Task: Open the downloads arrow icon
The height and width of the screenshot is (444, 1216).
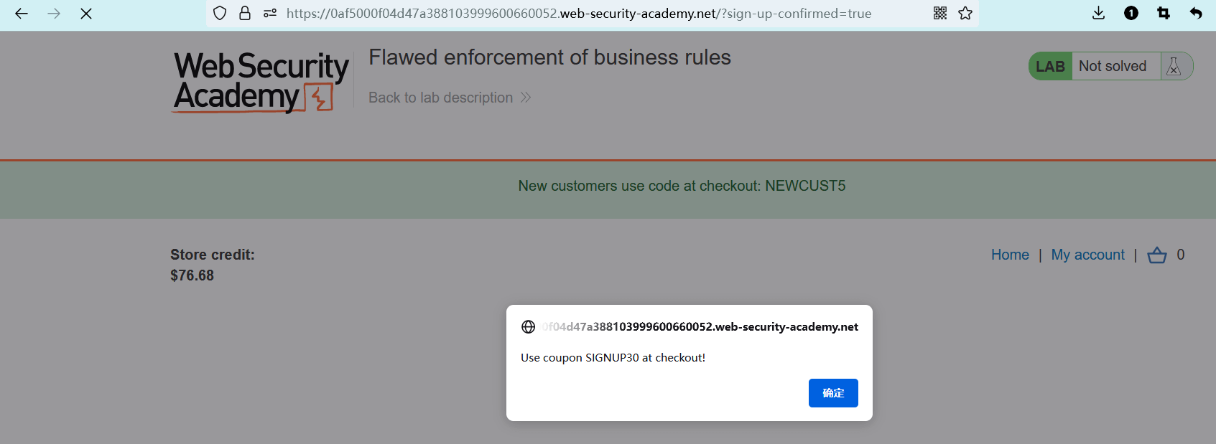Action: 1098,13
